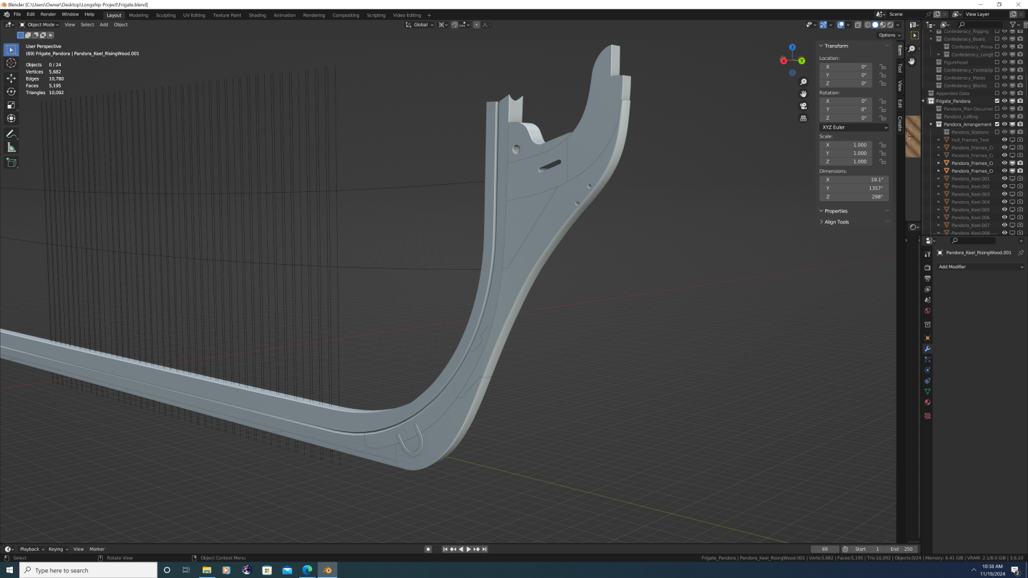This screenshot has width=1028, height=578.
Task: Hide Hull_Frames_Test with its eye icon
Action: (x=1004, y=140)
